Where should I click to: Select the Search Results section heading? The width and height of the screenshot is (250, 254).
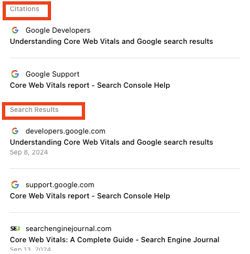pyautogui.click(x=34, y=109)
